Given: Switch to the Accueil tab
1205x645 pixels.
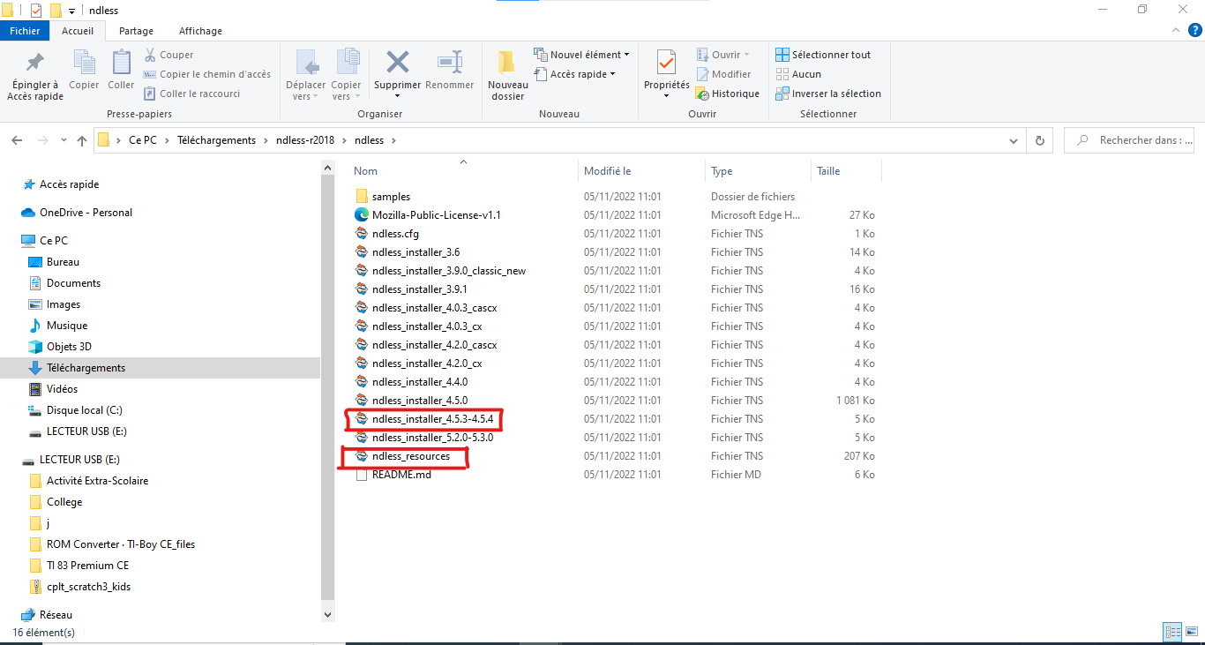Looking at the screenshot, I should coord(78,31).
